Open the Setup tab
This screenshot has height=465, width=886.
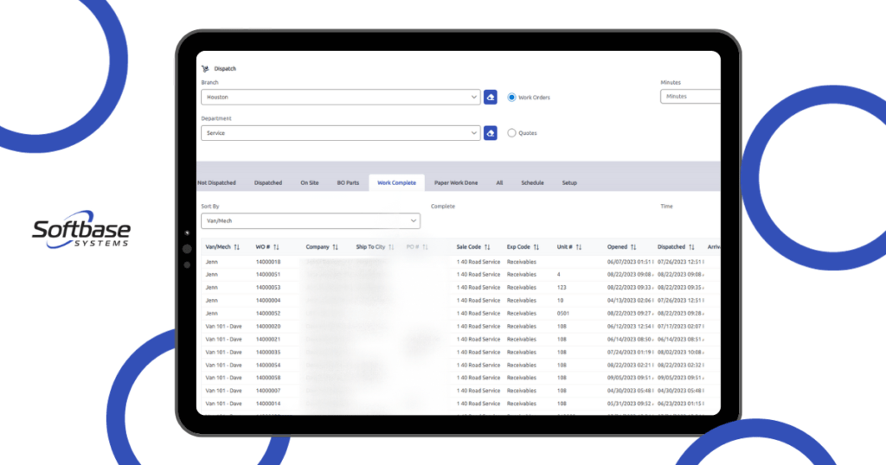coord(569,183)
